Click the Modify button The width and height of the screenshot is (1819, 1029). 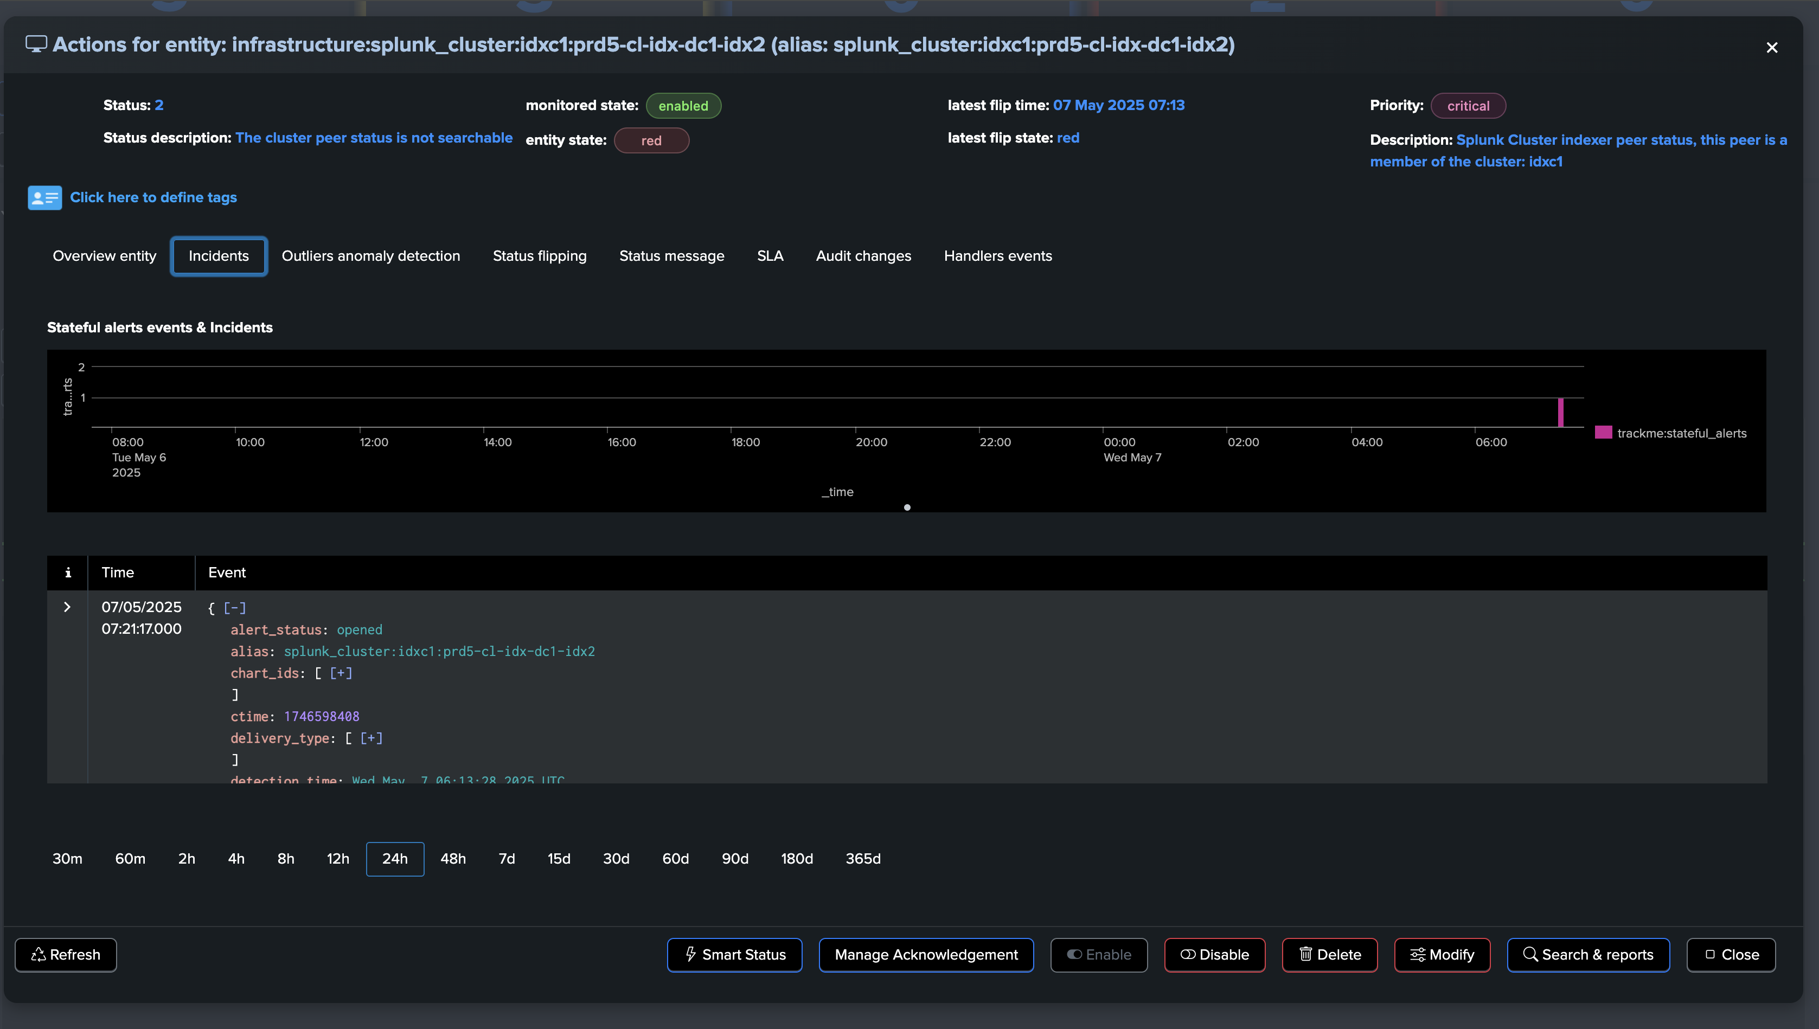1442,955
